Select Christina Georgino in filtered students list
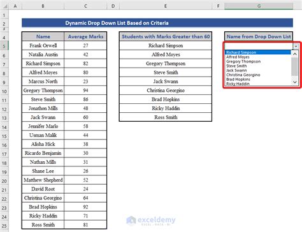 [166, 91]
